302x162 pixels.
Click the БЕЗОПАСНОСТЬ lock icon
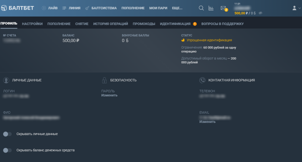point(104,80)
